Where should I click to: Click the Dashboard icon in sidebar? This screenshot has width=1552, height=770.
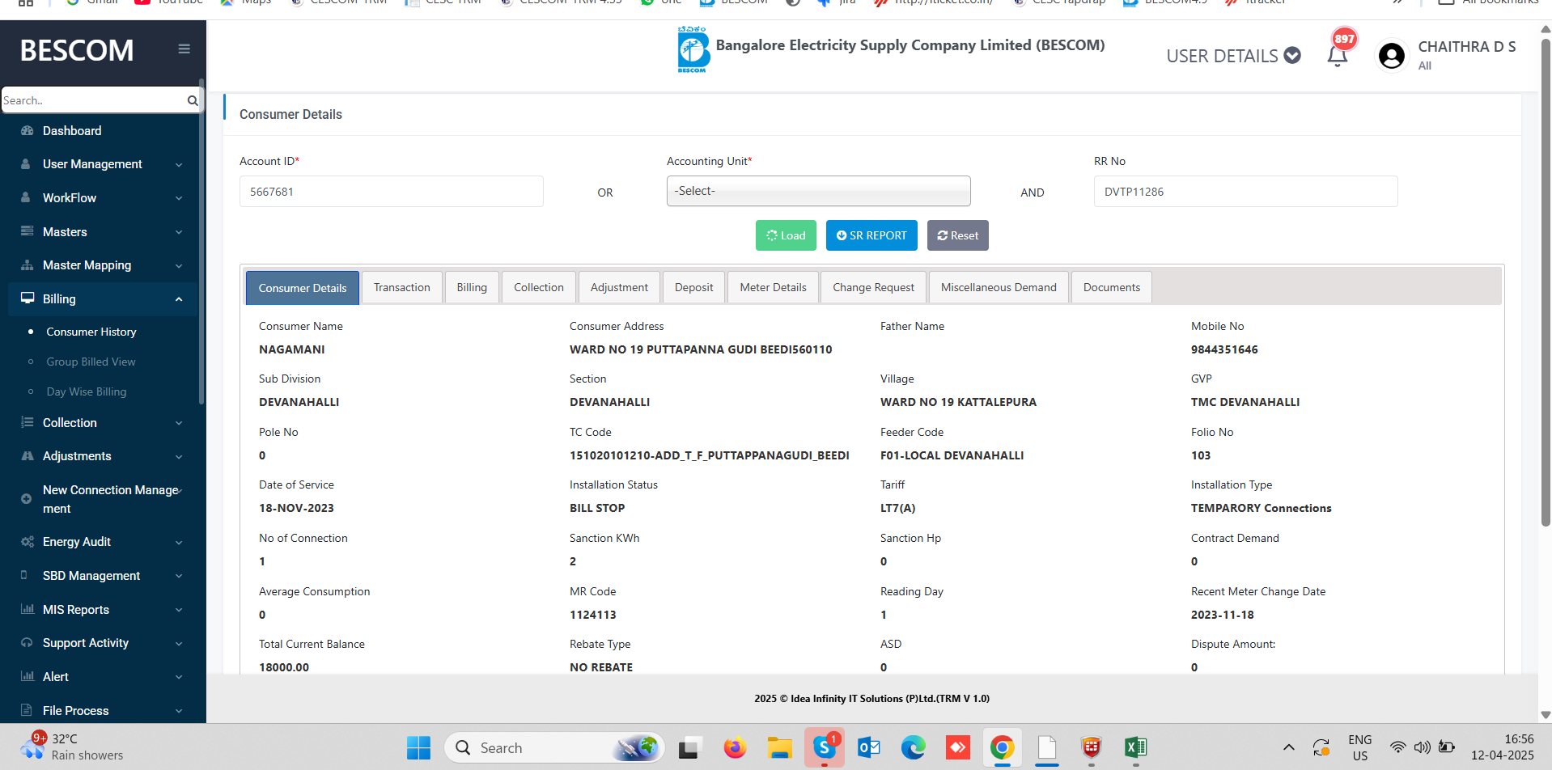pos(27,130)
